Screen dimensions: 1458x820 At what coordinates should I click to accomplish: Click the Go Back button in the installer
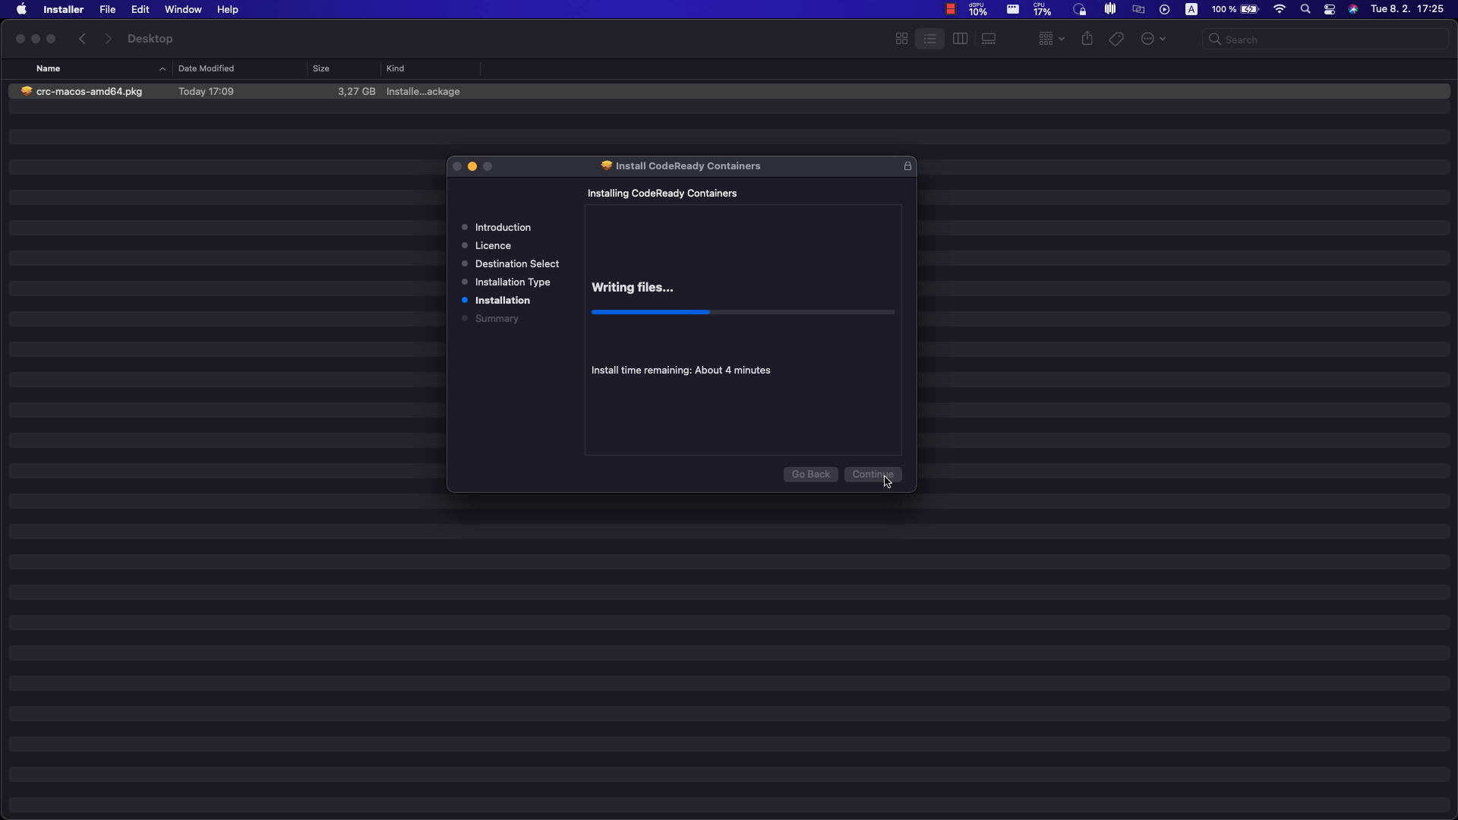(x=810, y=474)
